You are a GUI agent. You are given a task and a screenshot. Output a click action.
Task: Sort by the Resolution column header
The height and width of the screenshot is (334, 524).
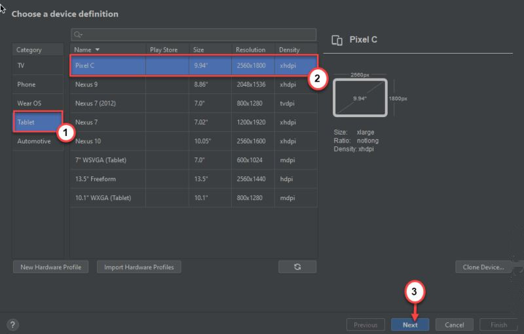[x=251, y=50]
